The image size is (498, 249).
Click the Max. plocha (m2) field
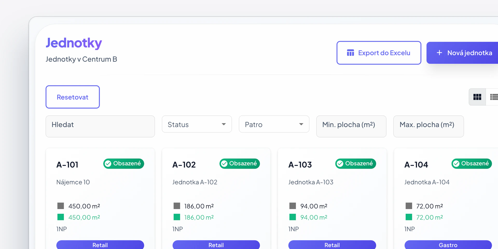click(428, 126)
